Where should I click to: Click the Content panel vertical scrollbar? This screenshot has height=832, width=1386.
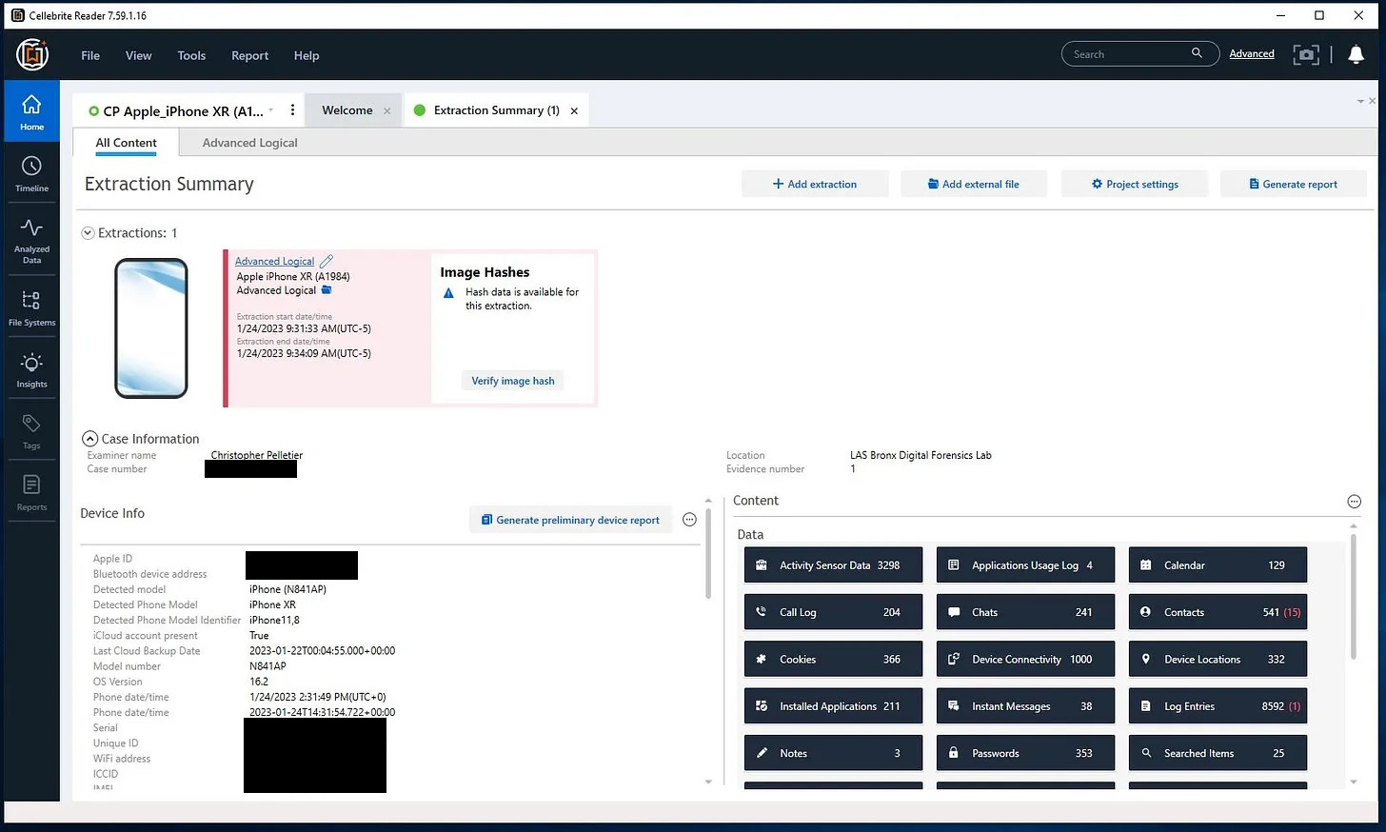[1354, 595]
